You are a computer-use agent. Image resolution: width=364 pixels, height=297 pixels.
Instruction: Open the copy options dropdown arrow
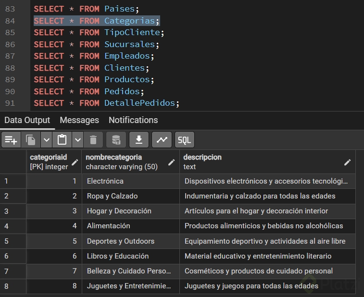[46, 140]
